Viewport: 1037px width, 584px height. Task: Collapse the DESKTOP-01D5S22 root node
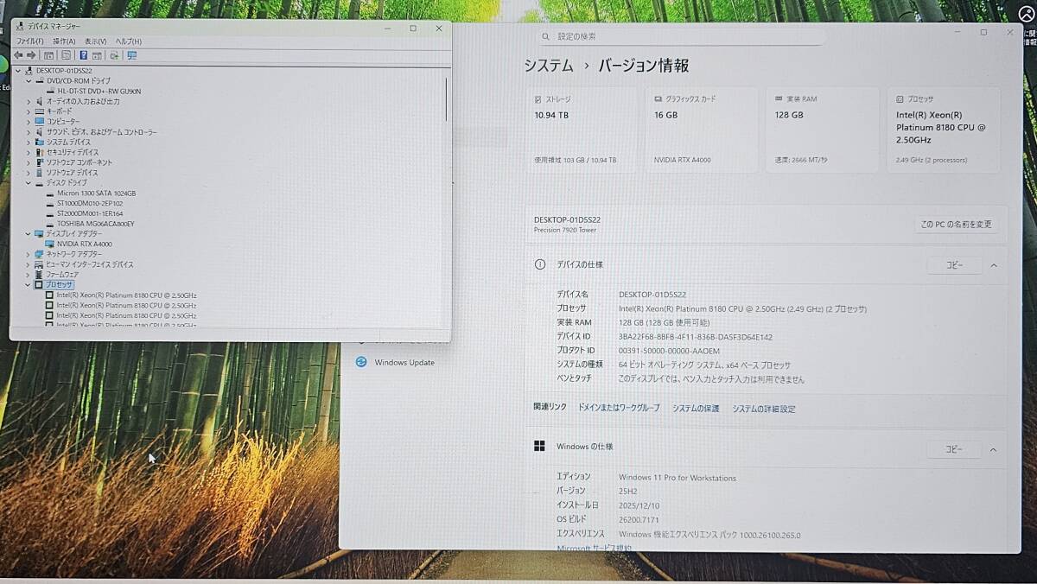(x=18, y=71)
